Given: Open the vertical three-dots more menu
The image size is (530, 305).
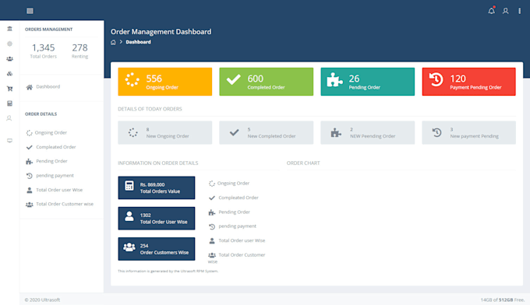Looking at the screenshot, I should tap(520, 11).
